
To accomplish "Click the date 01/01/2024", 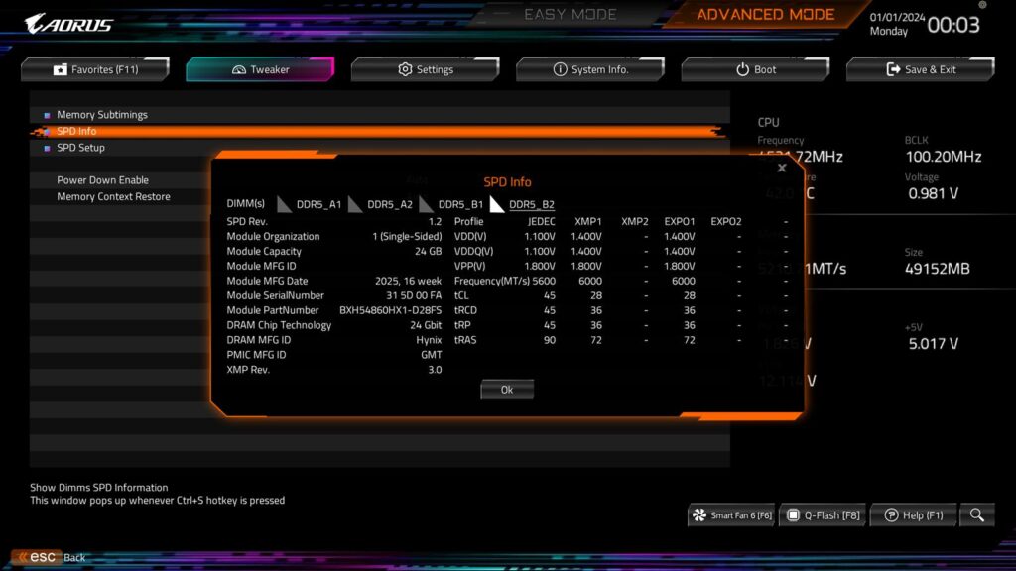I will tap(897, 18).
